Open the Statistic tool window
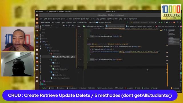This screenshot has width=183, height=103. pyautogui.click(x=83, y=88)
